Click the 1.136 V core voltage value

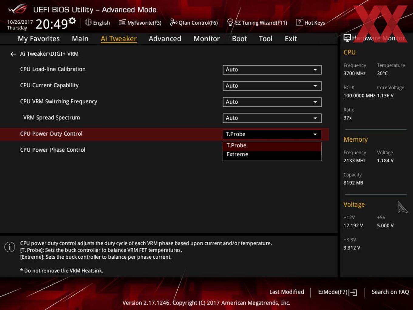[x=385, y=95]
